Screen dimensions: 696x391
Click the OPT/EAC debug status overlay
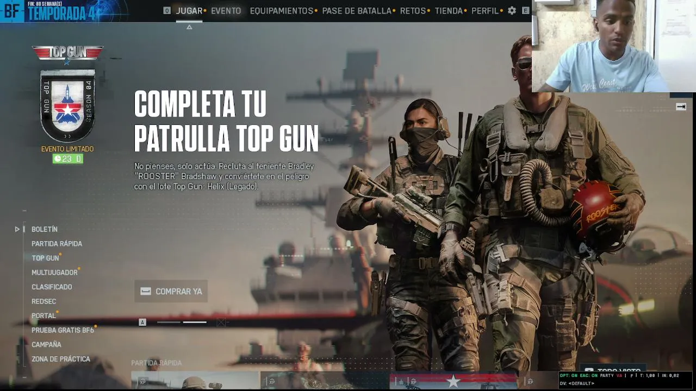click(626, 379)
